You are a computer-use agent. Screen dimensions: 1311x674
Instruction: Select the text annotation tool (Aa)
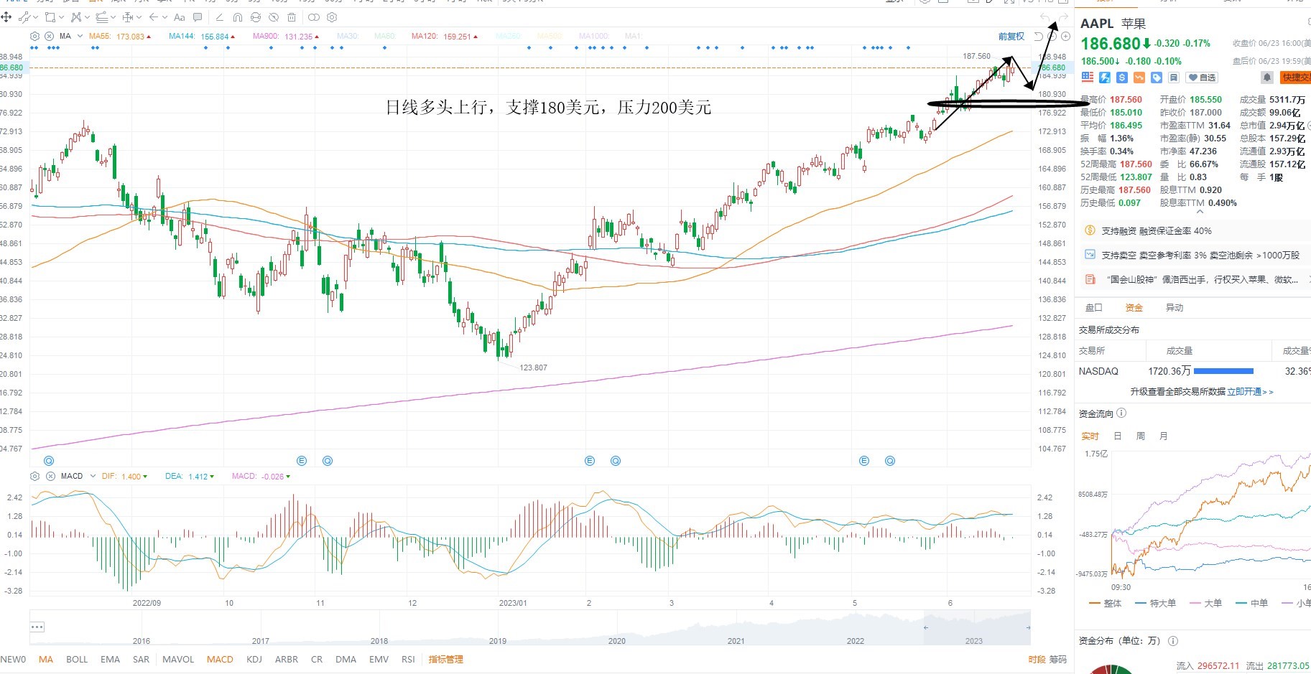[180, 17]
